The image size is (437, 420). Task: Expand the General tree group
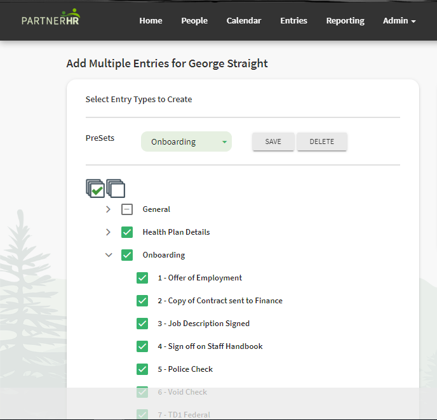108,209
